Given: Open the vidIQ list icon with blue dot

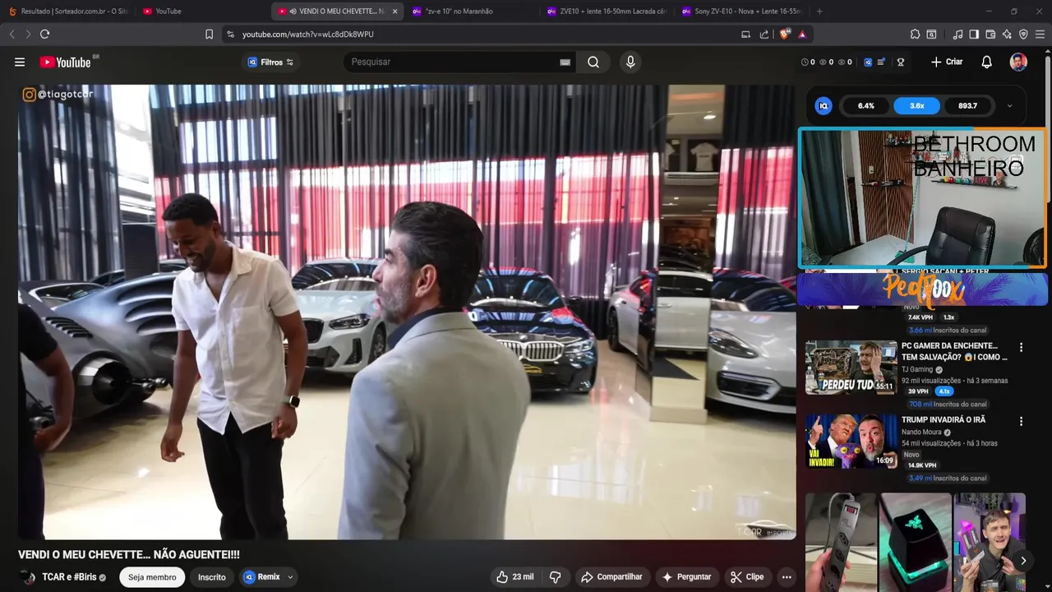Looking at the screenshot, I should point(882,62).
